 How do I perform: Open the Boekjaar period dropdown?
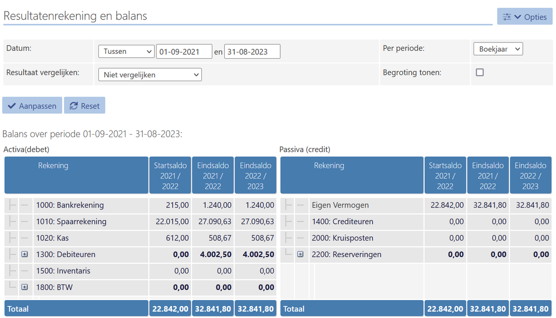[498, 49]
